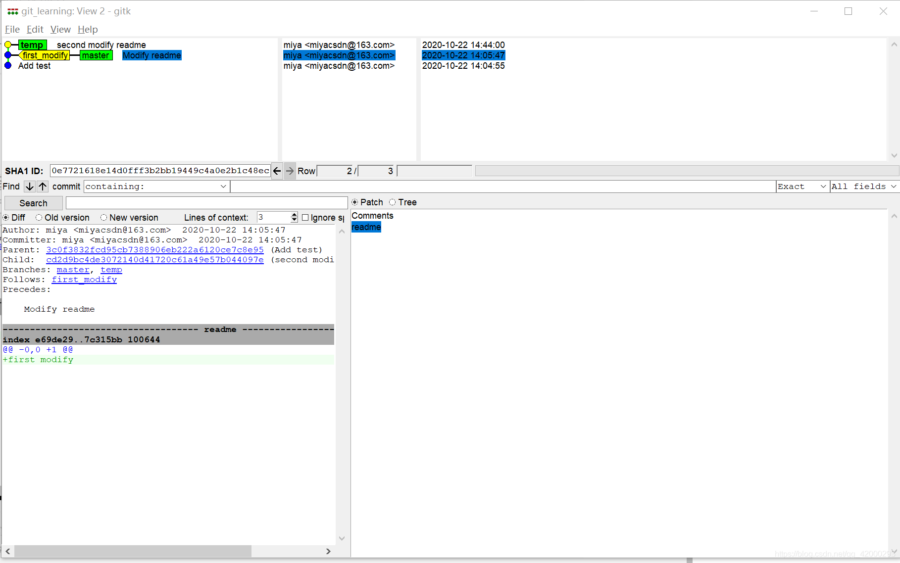Image resolution: width=900 pixels, height=563 pixels.
Task: Select the Old version radio option
Action: click(x=39, y=218)
